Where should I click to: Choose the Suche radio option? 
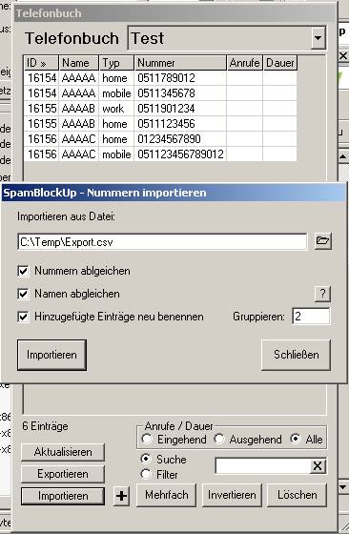pos(146,459)
